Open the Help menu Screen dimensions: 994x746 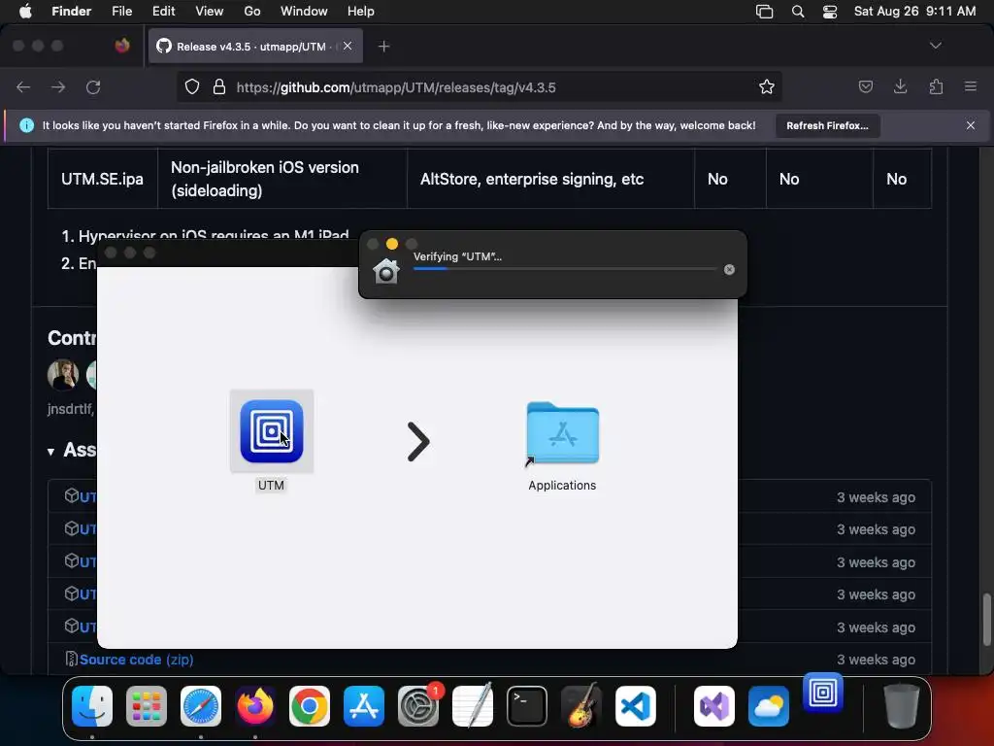tap(361, 12)
